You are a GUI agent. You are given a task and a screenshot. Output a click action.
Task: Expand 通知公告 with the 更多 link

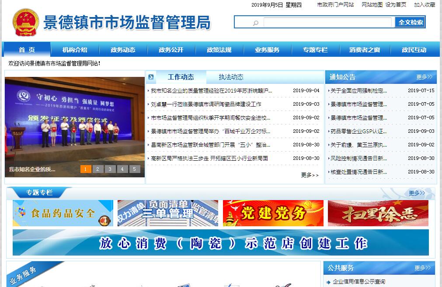coord(424,77)
